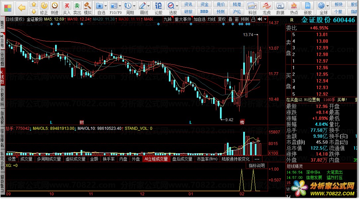The width and height of the screenshot is (360, 199).
Task: Open the 自选 star folder icon
Action: 100,6
